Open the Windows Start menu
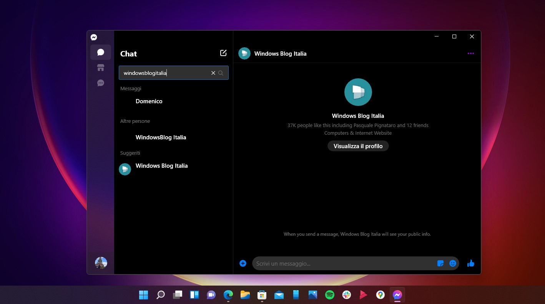 point(143,295)
